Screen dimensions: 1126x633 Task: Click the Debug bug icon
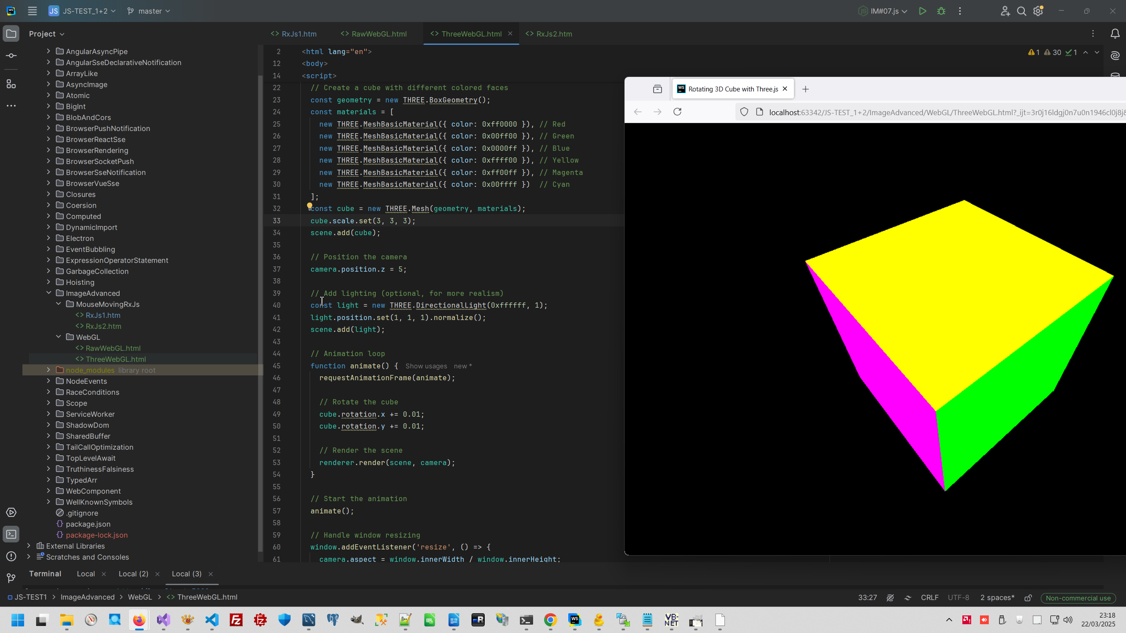(x=941, y=11)
